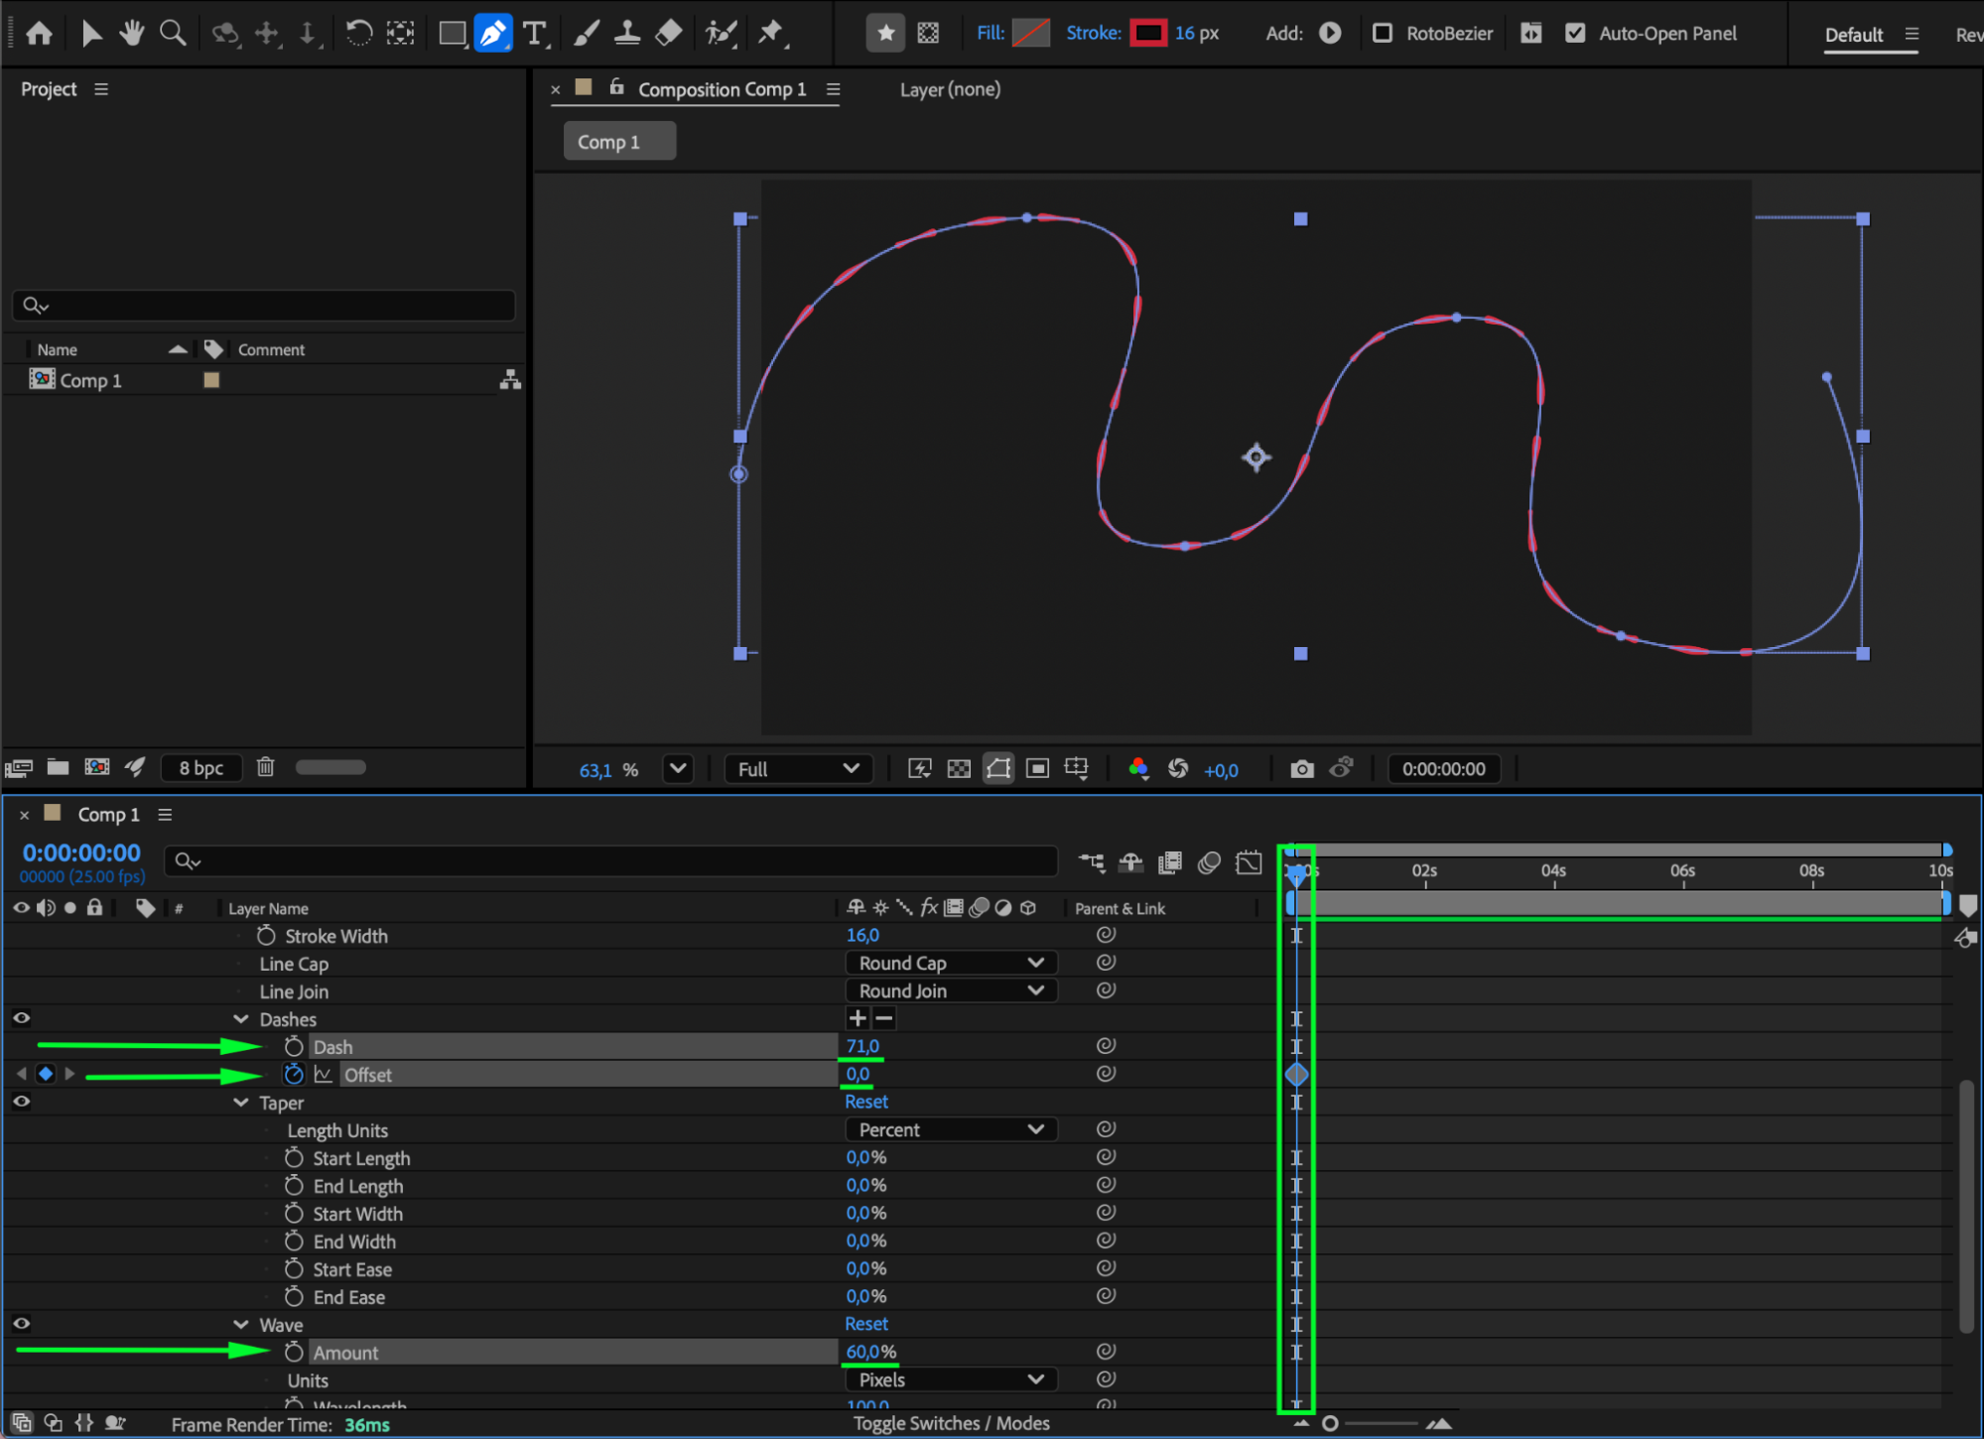Viewport: 1984px width, 1440px height.
Task: Select the Brush tool
Action: pyautogui.click(x=586, y=34)
